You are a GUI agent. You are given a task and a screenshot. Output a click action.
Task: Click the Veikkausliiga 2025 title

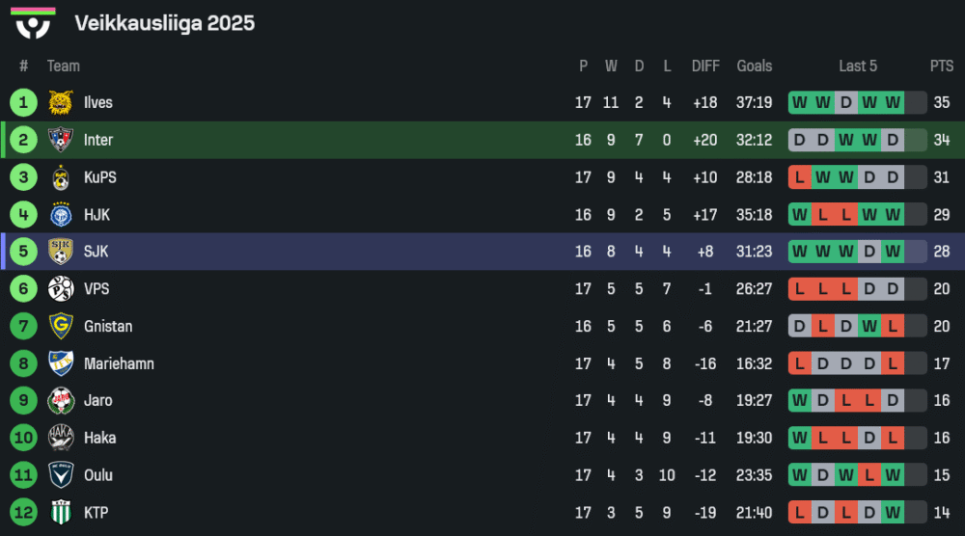point(164,23)
